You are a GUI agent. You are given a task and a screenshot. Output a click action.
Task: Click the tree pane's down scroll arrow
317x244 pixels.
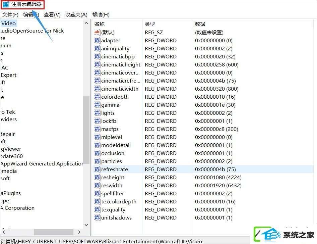[86, 225]
